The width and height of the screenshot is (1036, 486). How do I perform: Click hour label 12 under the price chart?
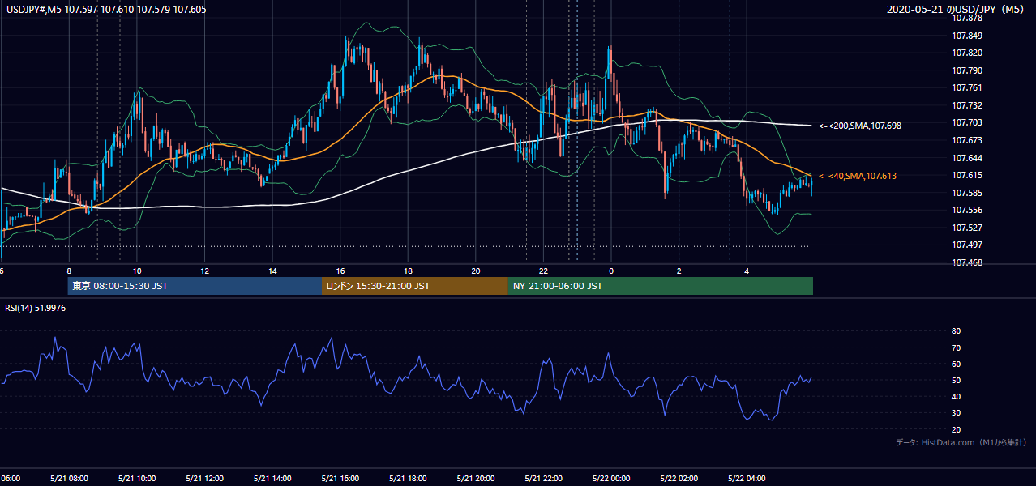click(x=204, y=271)
